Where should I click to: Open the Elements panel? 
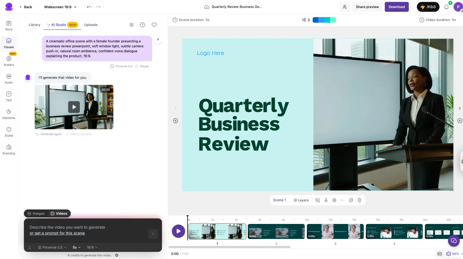[9, 114]
